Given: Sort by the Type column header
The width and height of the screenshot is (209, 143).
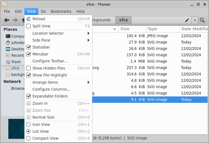Looking at the screenshot, I should tap(163, 29).
